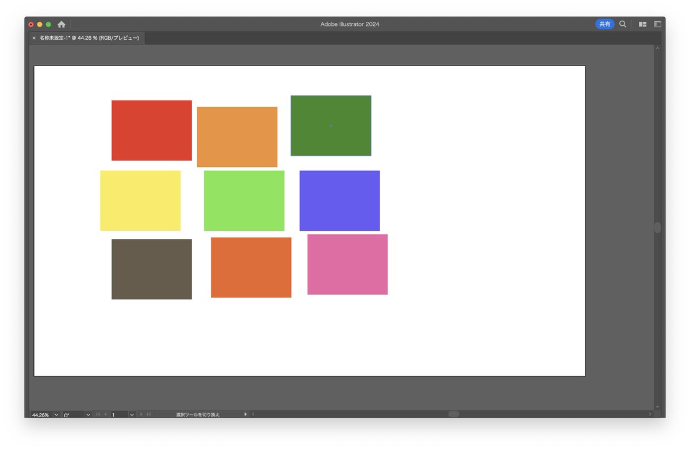Select the brown-gray rectangle

pos(152,269)
